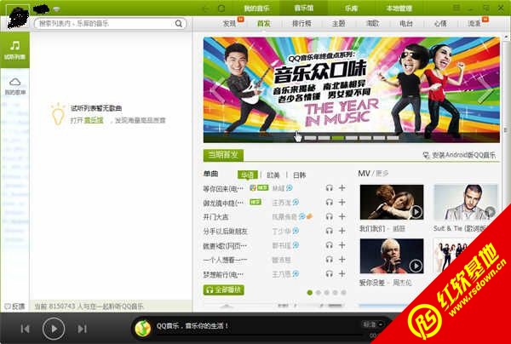Open the 音乐众口味 banner image
Viewport: 511px width, 344px height.
351,89
